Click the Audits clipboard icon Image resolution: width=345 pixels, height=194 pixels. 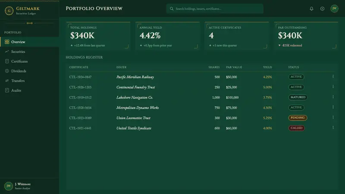[7, 90]
